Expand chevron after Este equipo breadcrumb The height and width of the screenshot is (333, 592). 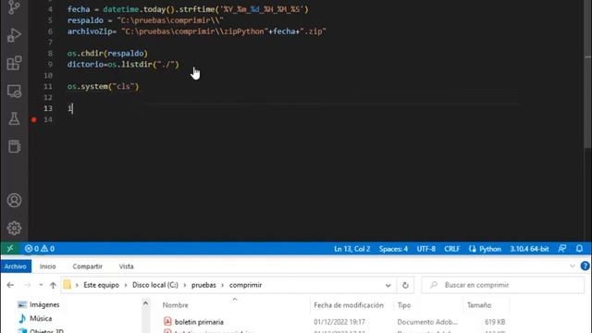pyautogui.click(x=126, y=285)
